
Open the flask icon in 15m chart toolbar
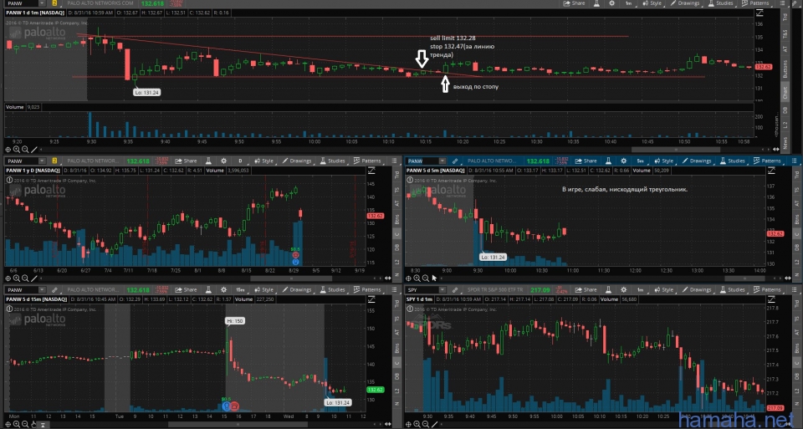(x=208, y=289)
